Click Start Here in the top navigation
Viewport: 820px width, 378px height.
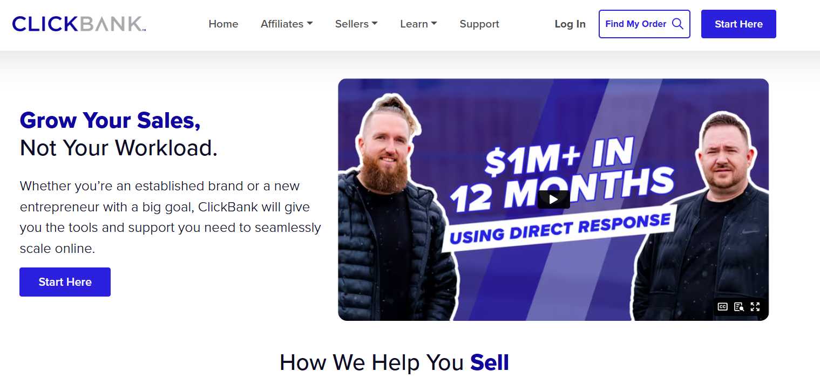[x=738, y=24]
